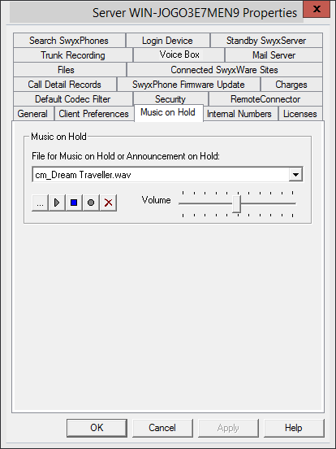The width and height of the screenshot is (336, 449).
Task: Go to the Licenses tab
Action: (300, 114)
